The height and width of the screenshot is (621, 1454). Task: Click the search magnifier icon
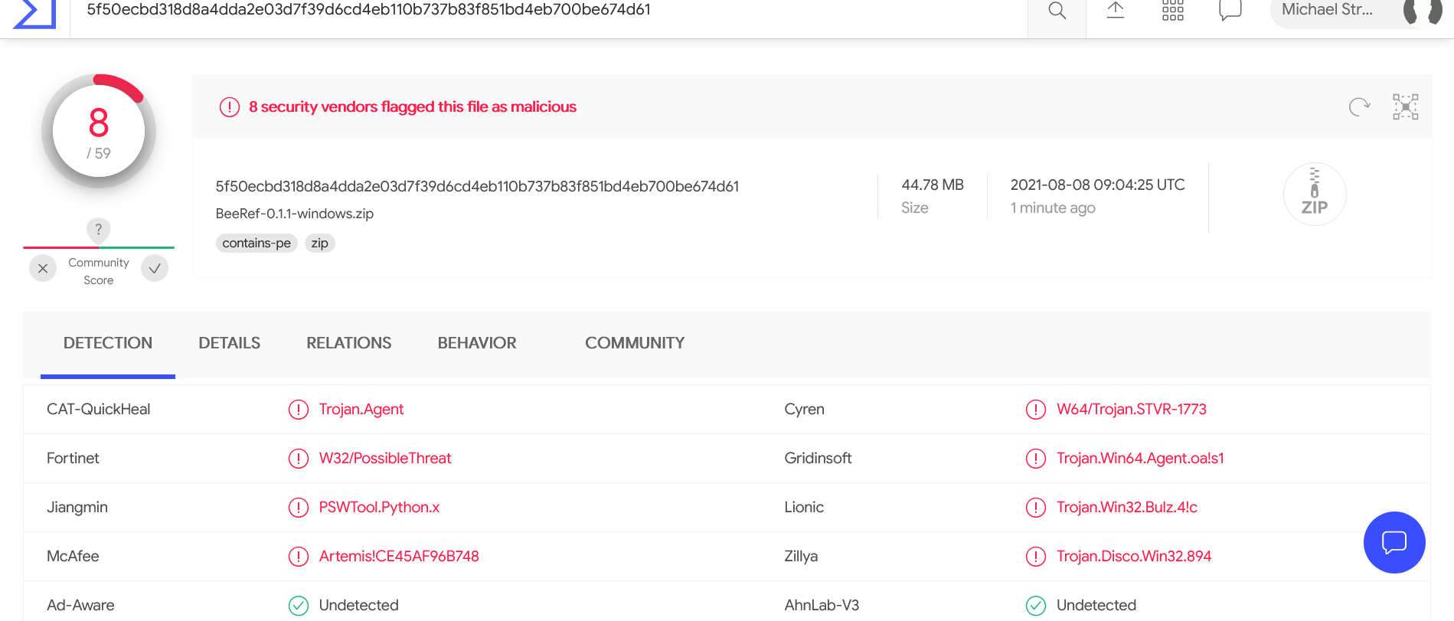(x=1057, y=11)
